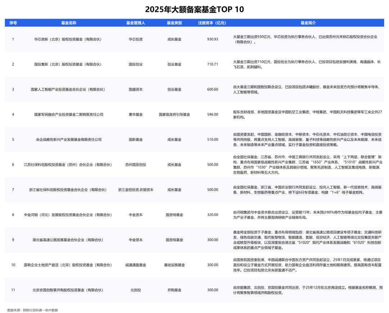This screenshot has height=313, width=389.
Task: Click capital value 300.00 in row 11
Action: pyautogui.click(x=213, y=290)
